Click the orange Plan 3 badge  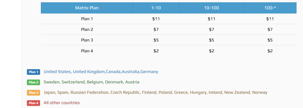pyautogui.click(x=33, y=93)
